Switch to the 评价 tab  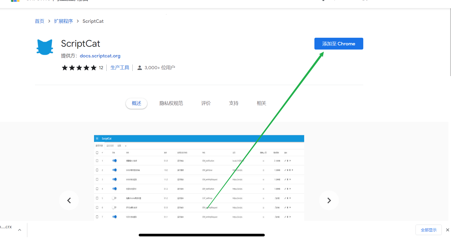(x=206, y=103)
